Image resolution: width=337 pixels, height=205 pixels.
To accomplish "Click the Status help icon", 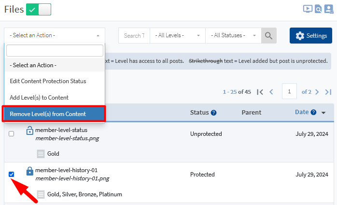I will point(213,113).
